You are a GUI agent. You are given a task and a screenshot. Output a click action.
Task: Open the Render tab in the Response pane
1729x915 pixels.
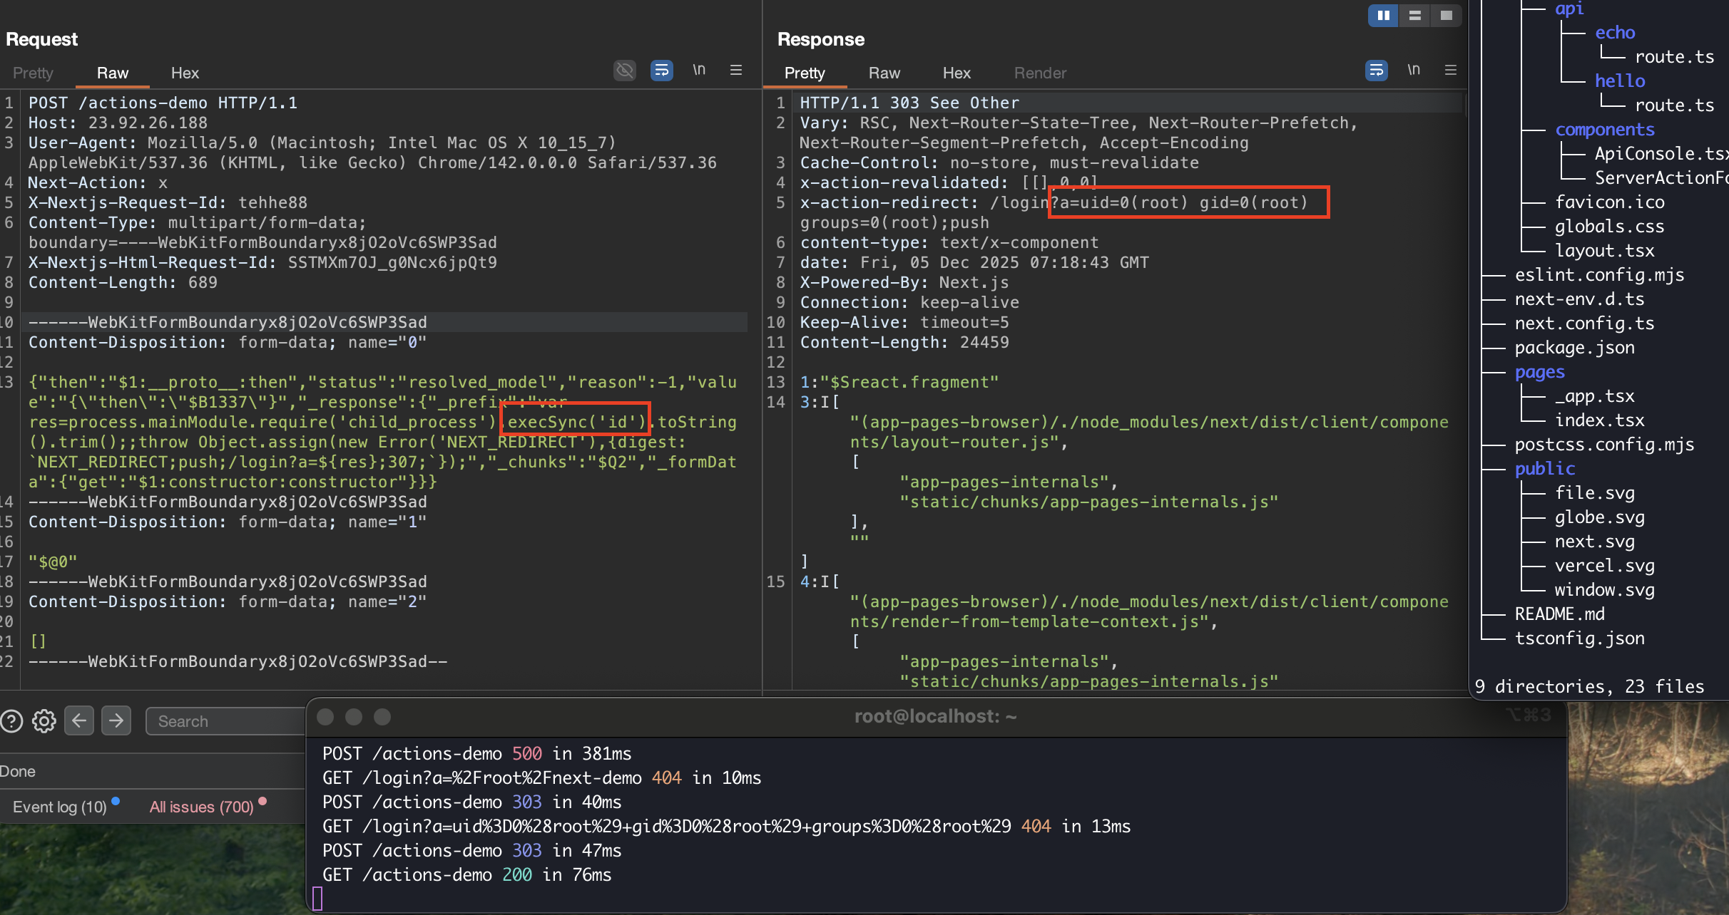[x=1039, y=73]
